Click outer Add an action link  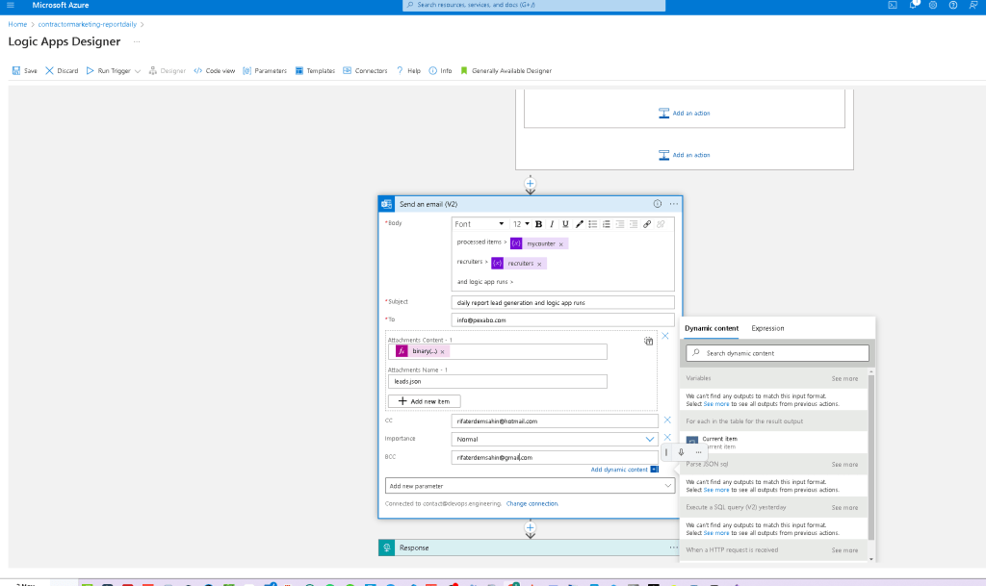(x=685, y=155)
